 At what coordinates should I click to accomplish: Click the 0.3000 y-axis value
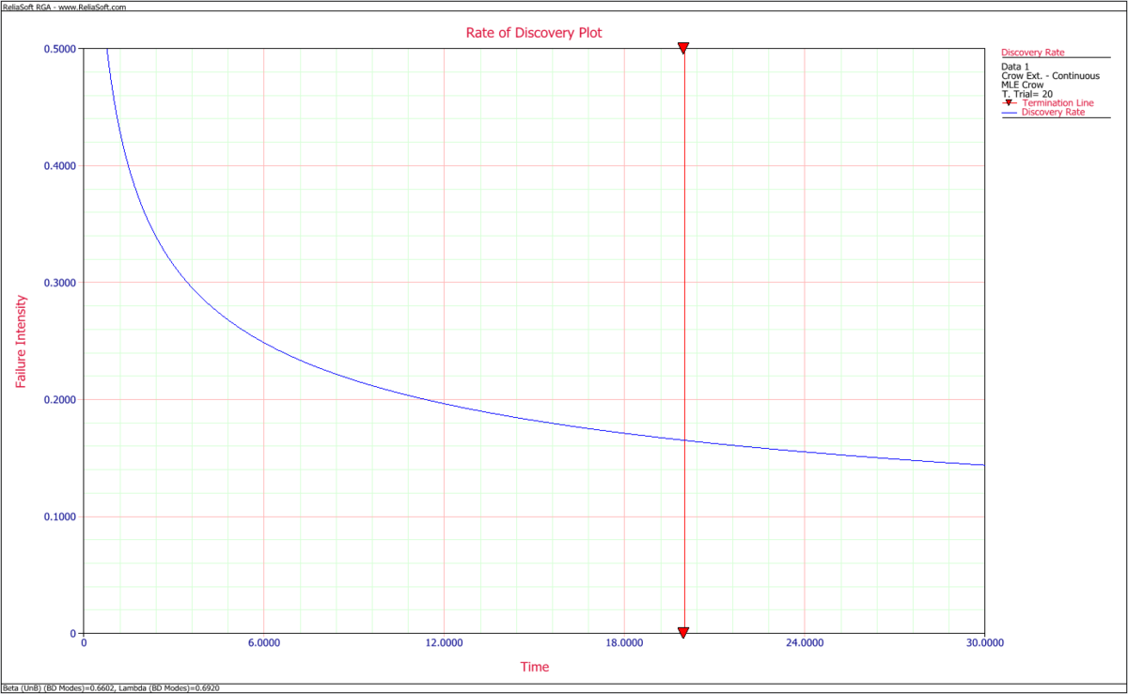(59, 283)
